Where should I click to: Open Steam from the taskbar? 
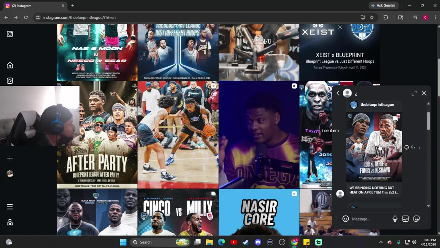pyautogui.click(x=245, y=242)
